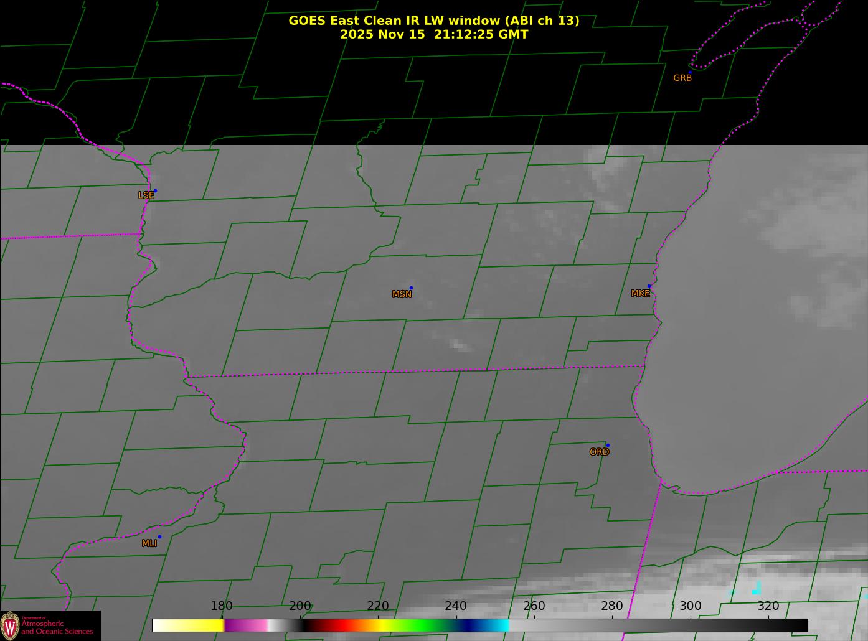868x641 pixels.
Task: Click the 2025 Nov 15 timestamp text
Action: [x=433, y=35]
